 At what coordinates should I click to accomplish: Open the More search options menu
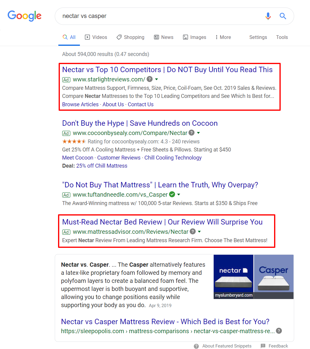pyautogui.click(x=223, y=37)
